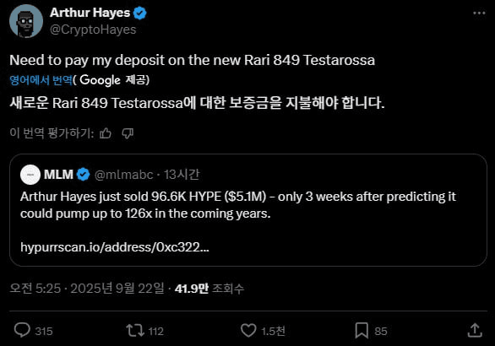Click the reply speech bubble icon
This screenshot has width=495, height=346.
point(22,330)
